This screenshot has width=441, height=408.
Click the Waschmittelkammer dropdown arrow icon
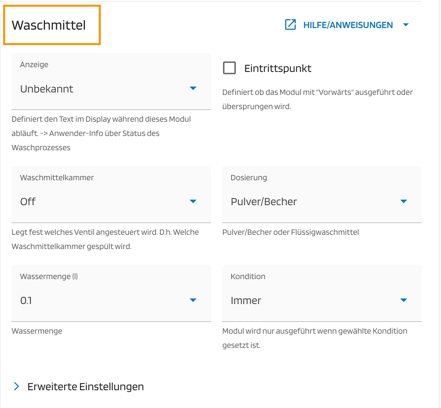(193, 202)
